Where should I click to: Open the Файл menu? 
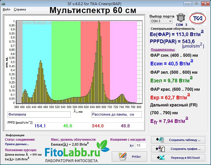tap(7, 9)
